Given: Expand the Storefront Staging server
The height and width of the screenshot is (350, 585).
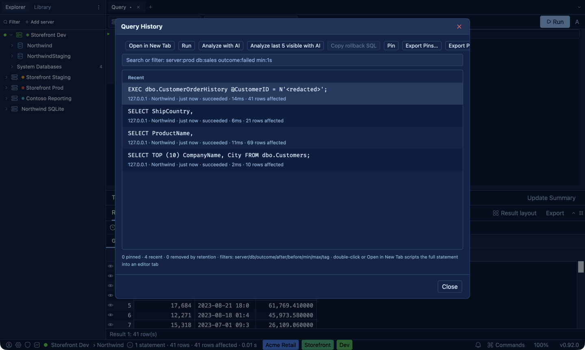Looking at the screenshot, I should click(6, 77).
